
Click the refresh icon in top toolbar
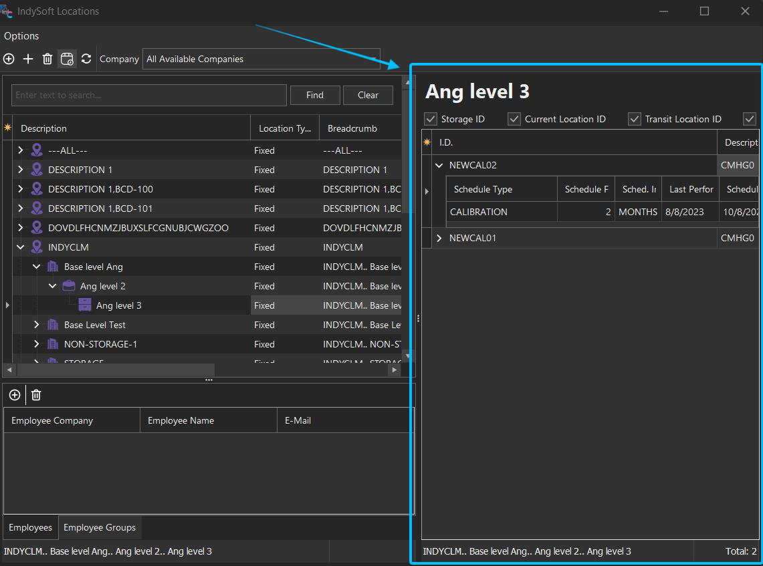pos(86,59)
